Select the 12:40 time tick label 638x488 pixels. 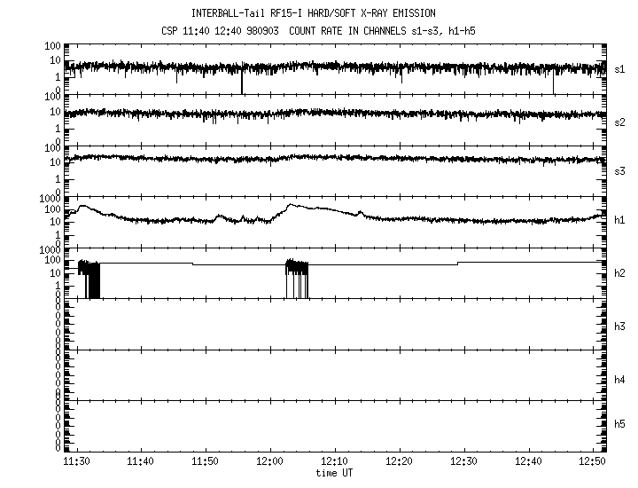point(529,461)
